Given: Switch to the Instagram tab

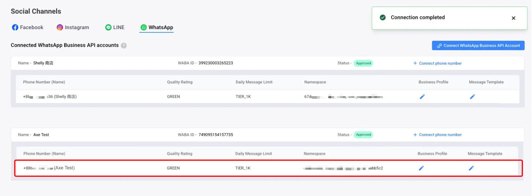Looking at the screenshot, I should coord(73,27).
